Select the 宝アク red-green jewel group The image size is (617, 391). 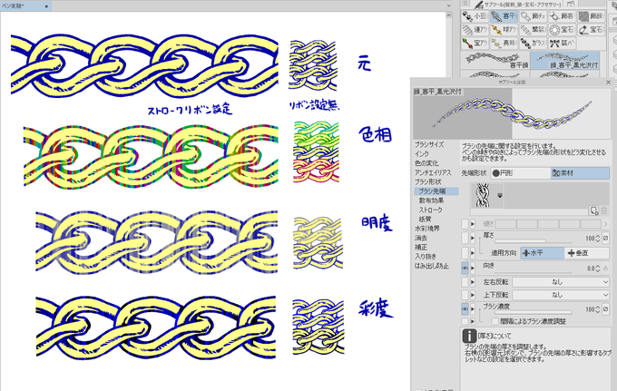coord(475,43)
